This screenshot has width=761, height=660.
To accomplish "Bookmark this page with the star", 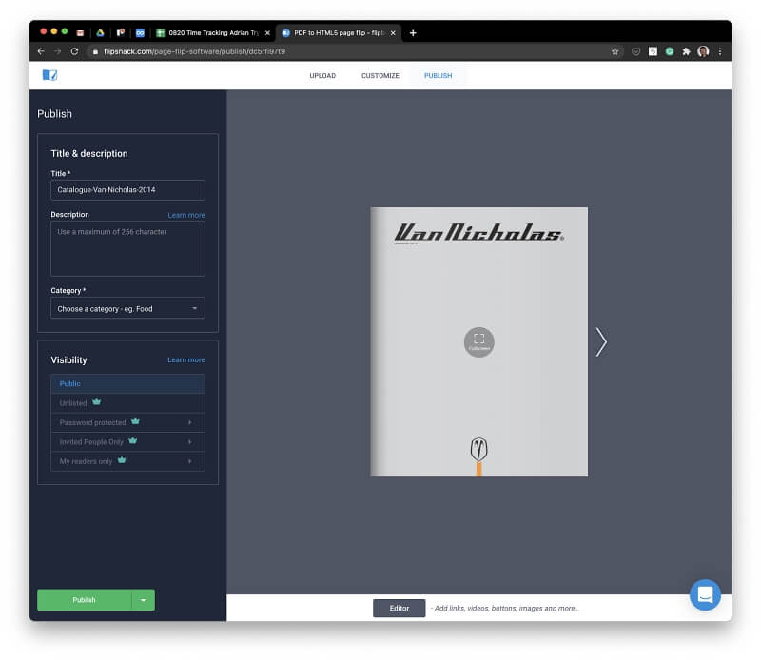I will pyautogui.click(x=615, y=51).
